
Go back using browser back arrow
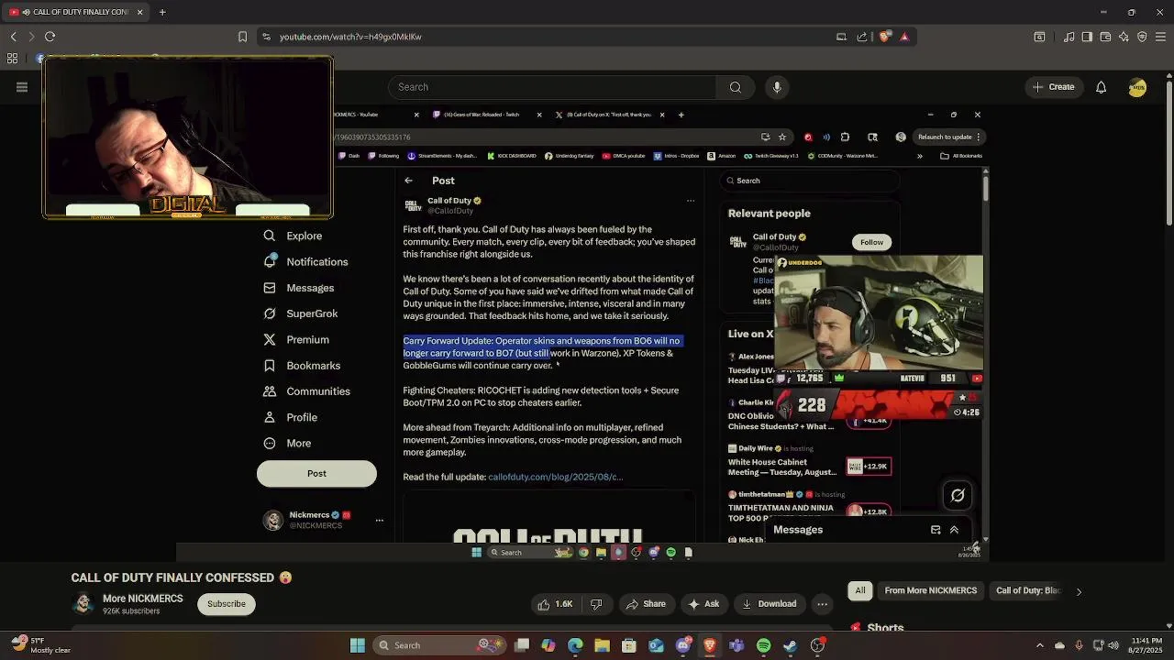(13, 37)
